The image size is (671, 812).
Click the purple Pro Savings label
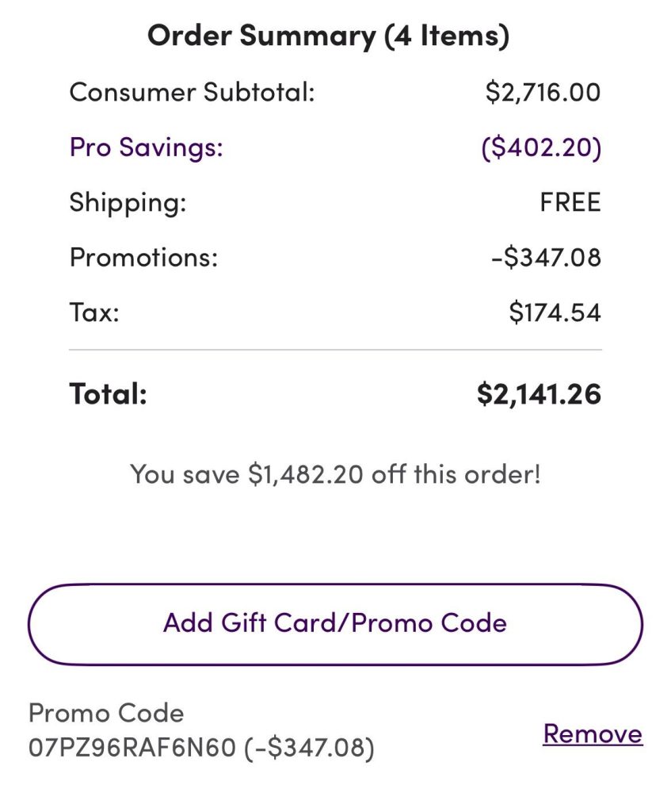pyautogui.click(x=147, y=147)
